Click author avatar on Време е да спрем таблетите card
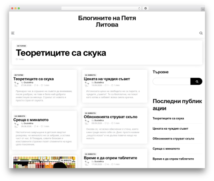Screen dimensions: 214x181 (87, 163)
